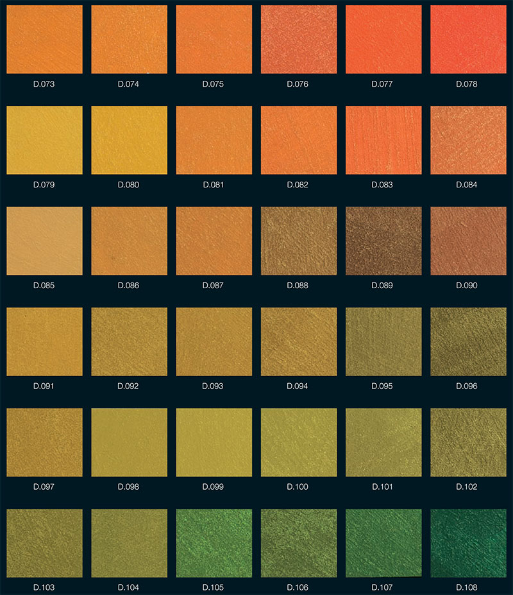The height and width of the screenshot is (595, 513).
Task: Pick the striped orange swatch D.083
Action: pos(383,140)
